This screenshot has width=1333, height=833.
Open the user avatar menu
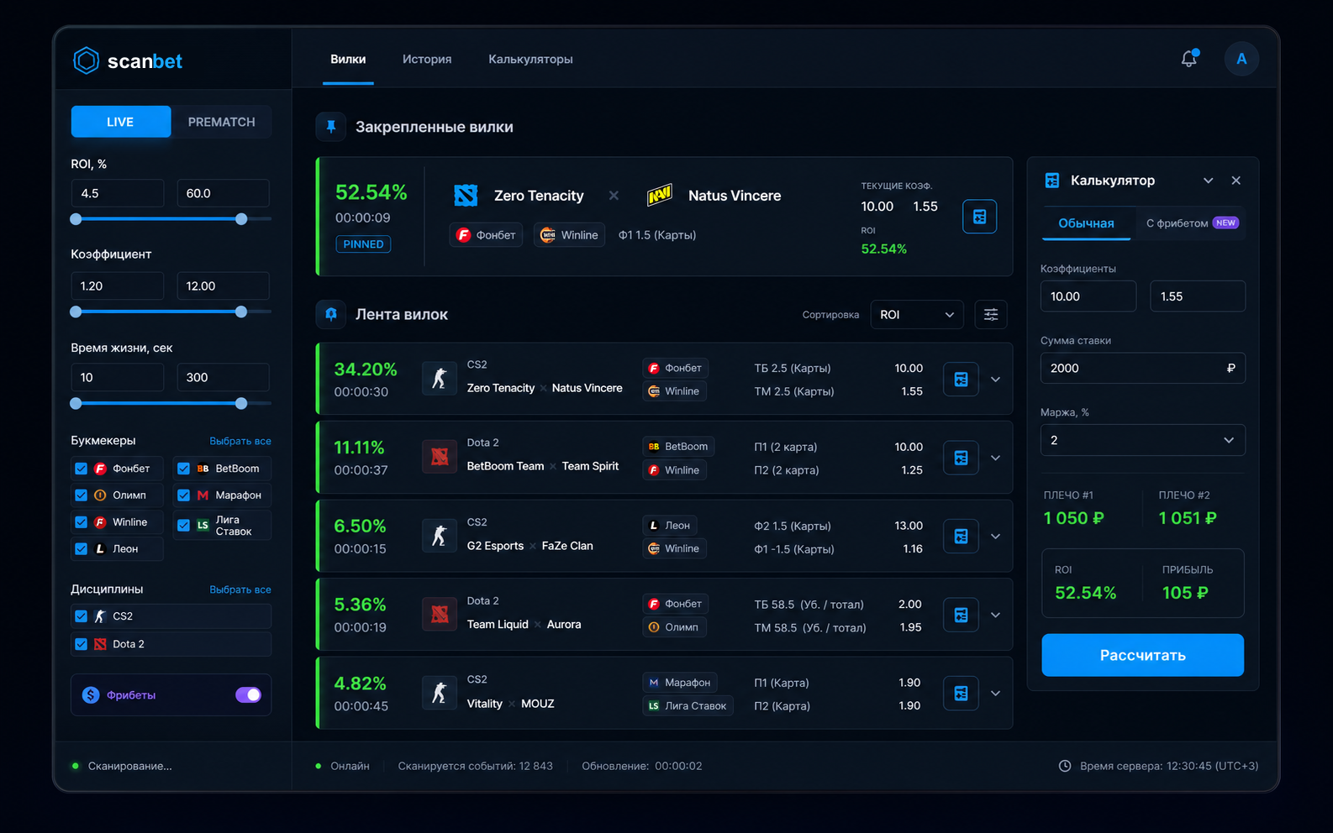(x=1241, y=59)
